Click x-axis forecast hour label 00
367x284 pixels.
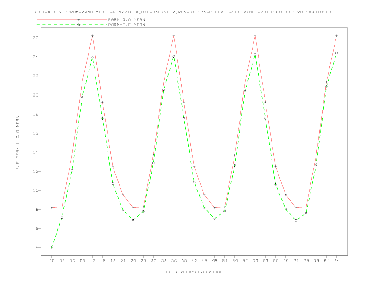click(52, 261)
